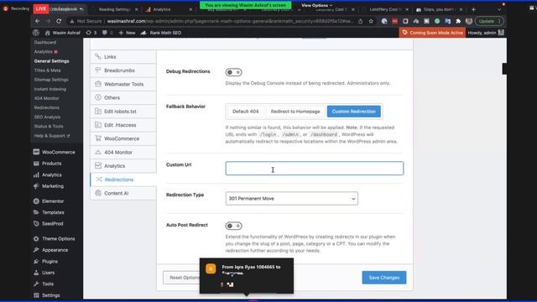537x302 pixels.
Task: Open Redirections in the left sidebar
Action: (47, 107)
